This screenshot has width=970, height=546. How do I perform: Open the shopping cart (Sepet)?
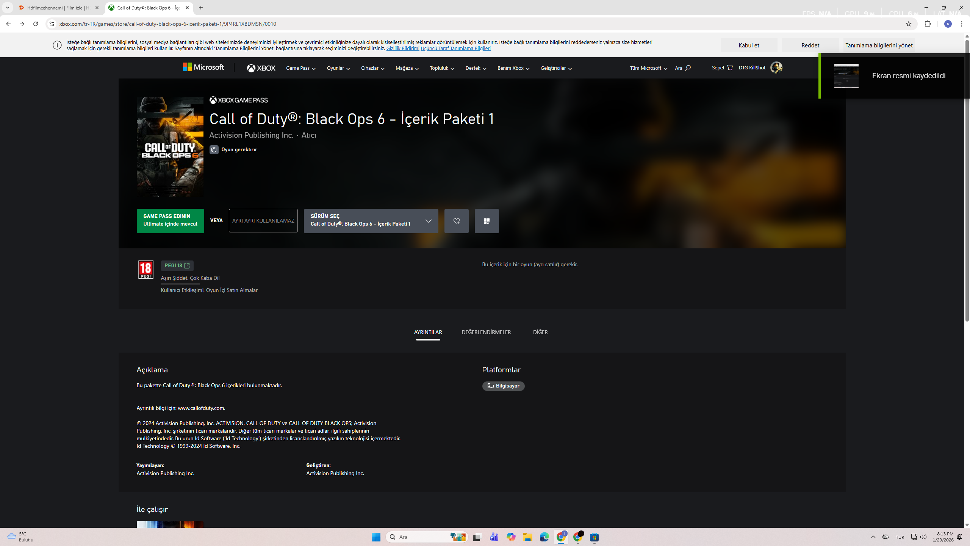(722, 67)
